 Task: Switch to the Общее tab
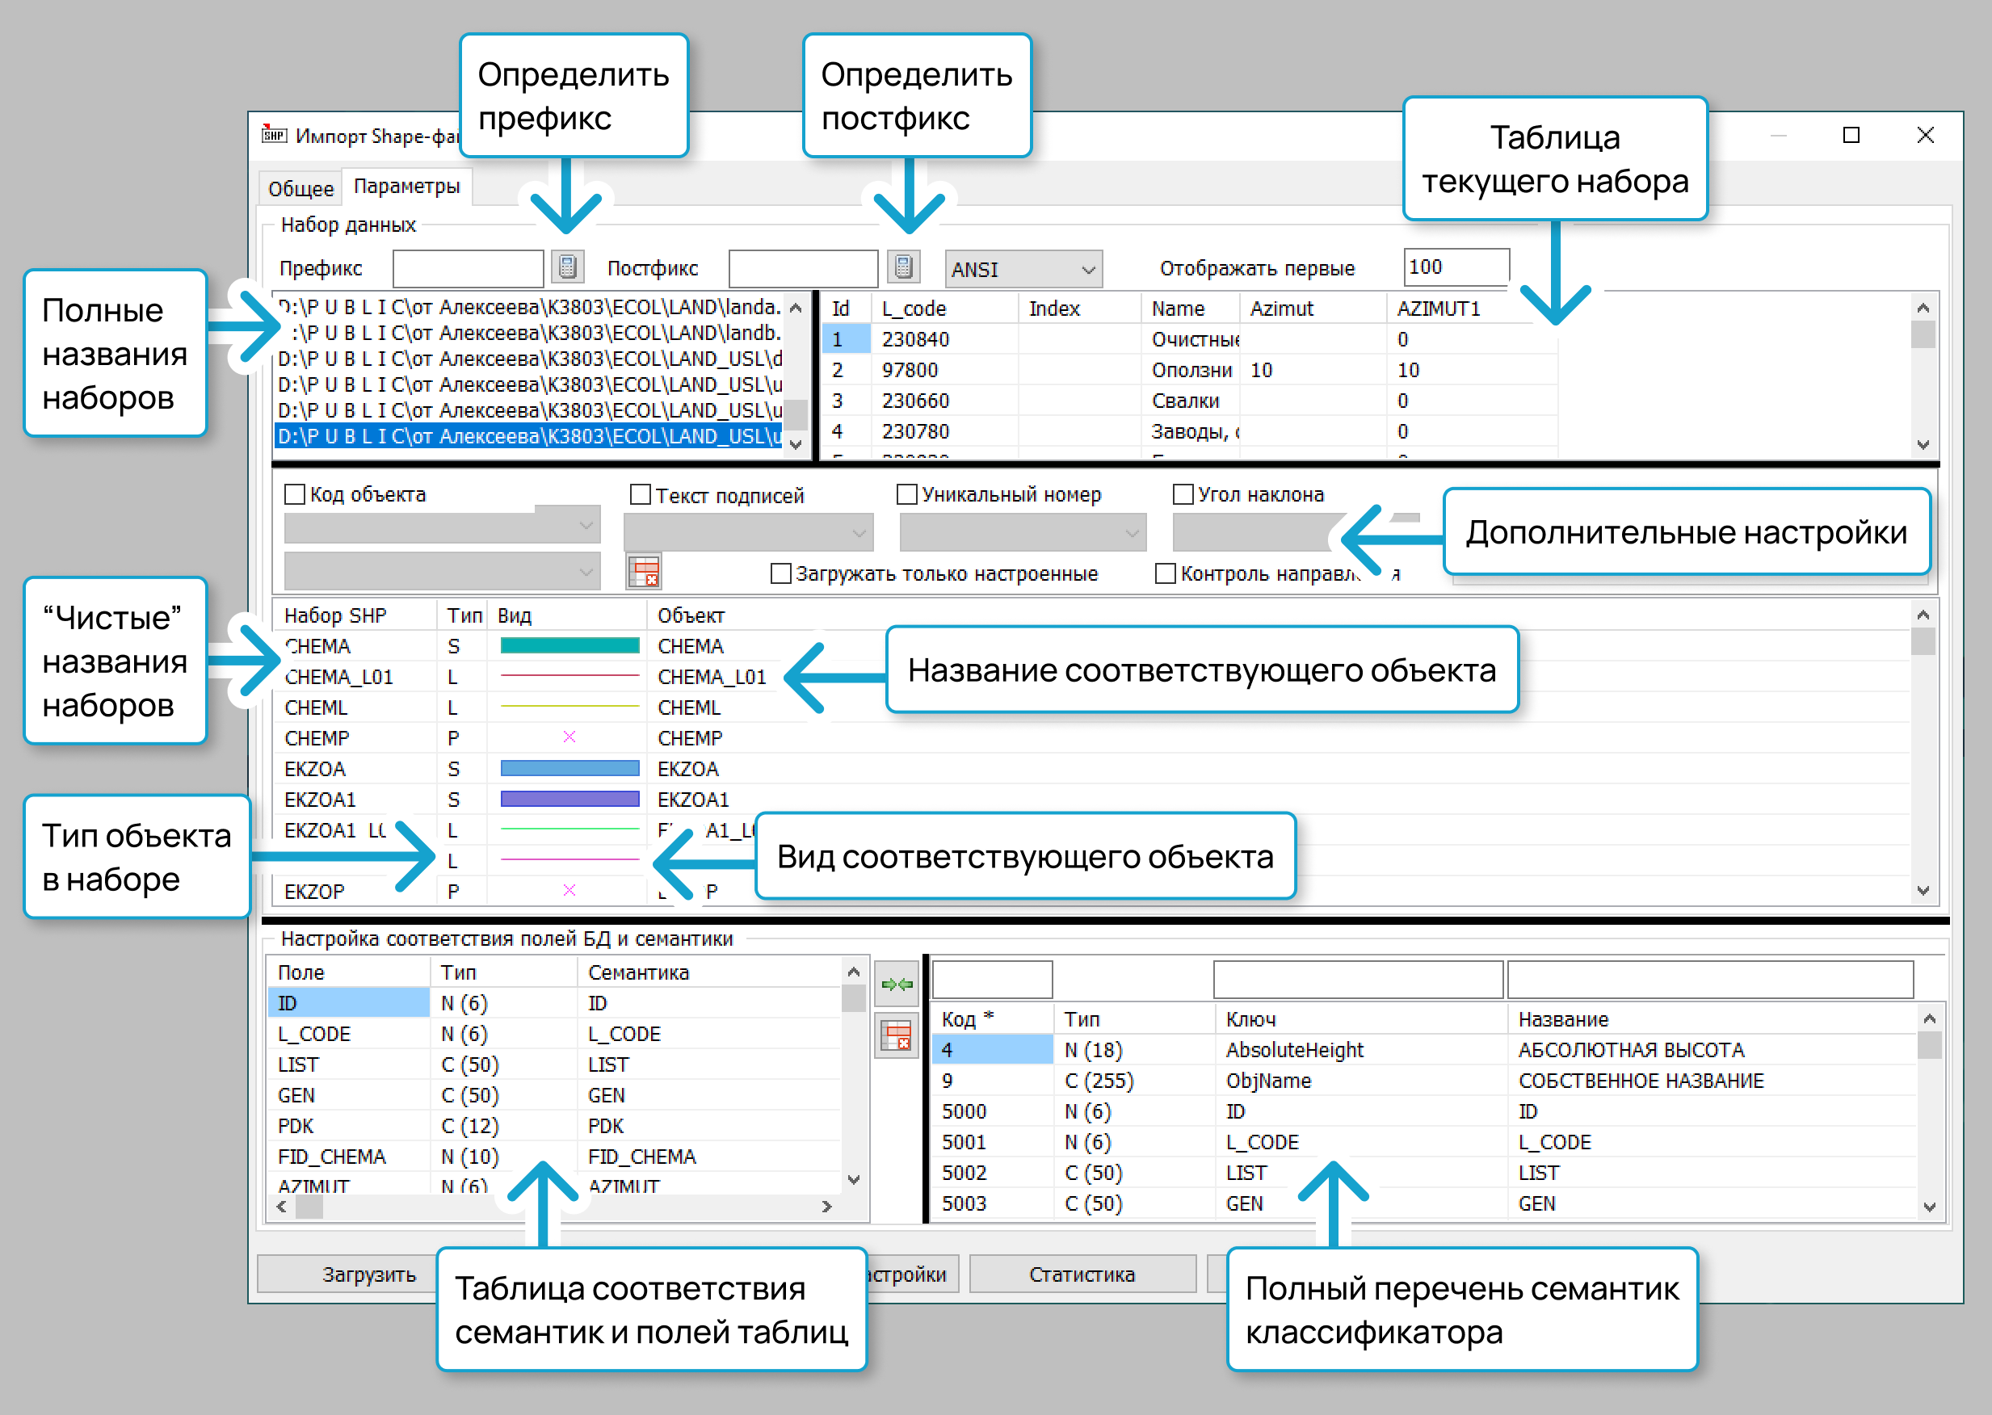pos(300,188)
